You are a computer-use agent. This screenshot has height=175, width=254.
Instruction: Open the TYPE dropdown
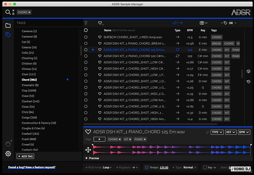pyautogui.click(x=217, y=132)
